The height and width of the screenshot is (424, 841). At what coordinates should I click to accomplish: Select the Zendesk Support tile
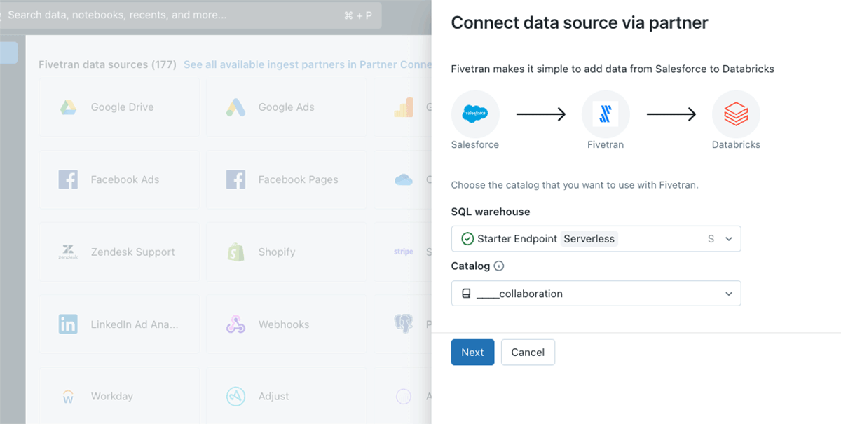(x=119, y=252)
